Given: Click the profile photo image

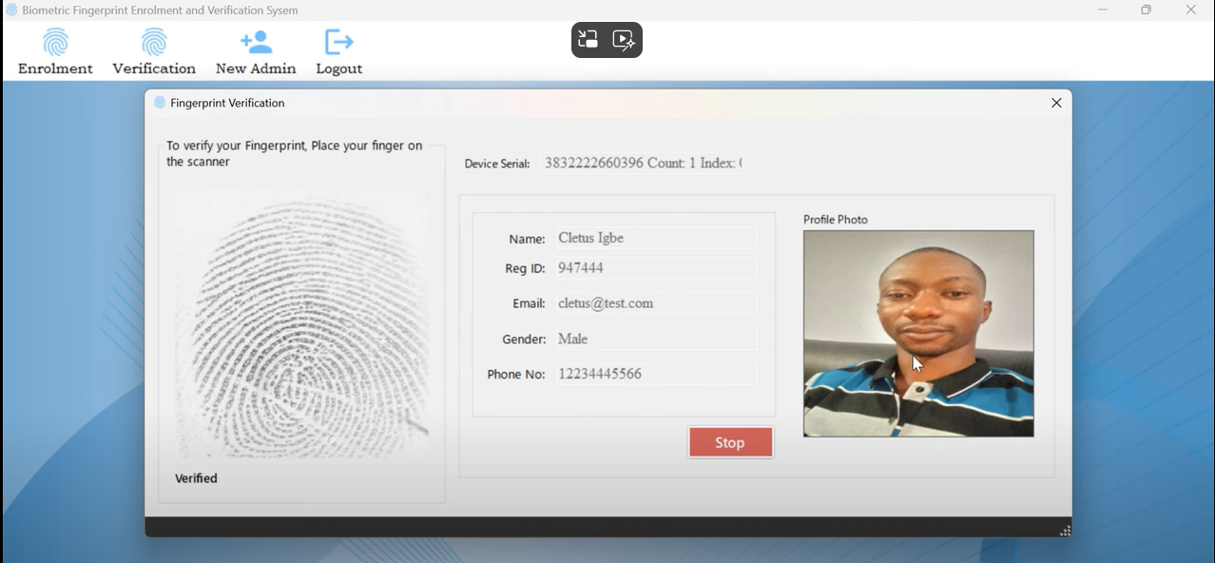Looking at the screenshot, I should click(x=918, y=334).
